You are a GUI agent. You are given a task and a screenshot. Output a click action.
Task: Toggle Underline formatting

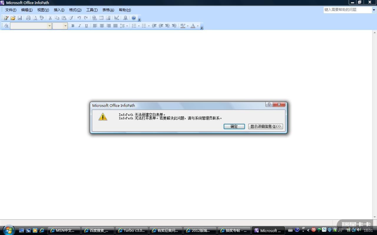tap(86, 26)
